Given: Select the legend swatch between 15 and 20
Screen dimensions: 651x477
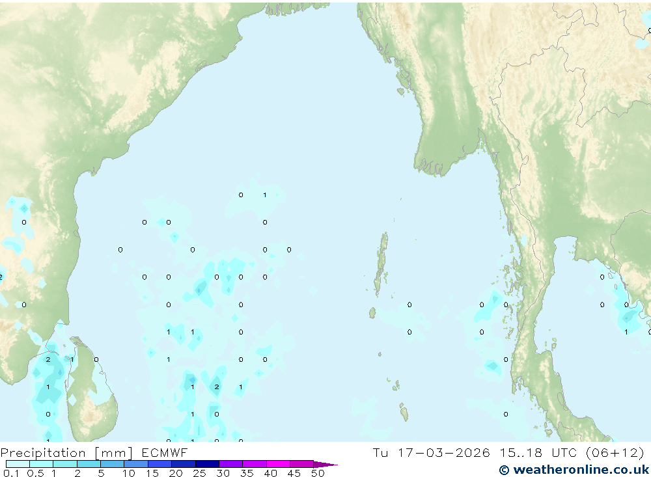Looking at the screenshot, I should (x=160, y=464).
